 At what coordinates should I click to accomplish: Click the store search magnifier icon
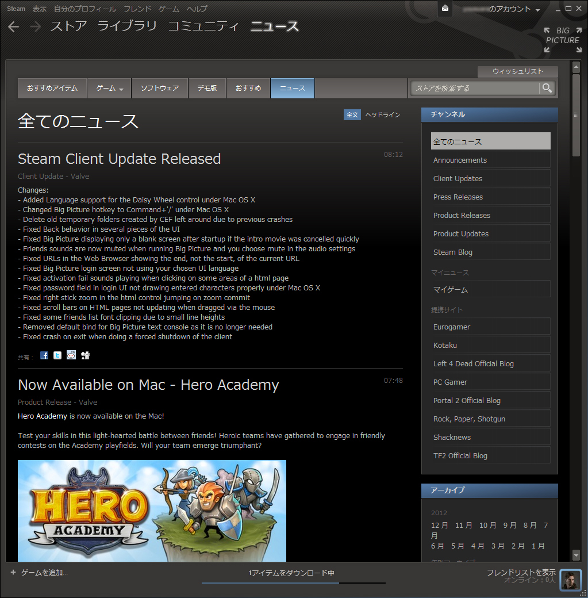547,88
